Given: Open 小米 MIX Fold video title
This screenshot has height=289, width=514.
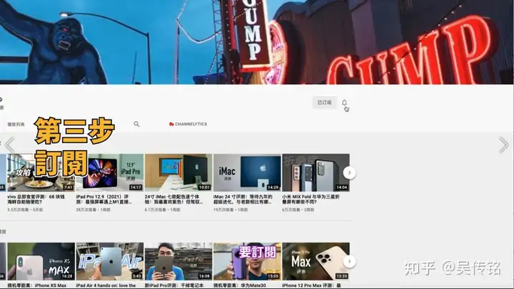Looking at the screenshot, I should pyautogui.click(x=311, y=199).
